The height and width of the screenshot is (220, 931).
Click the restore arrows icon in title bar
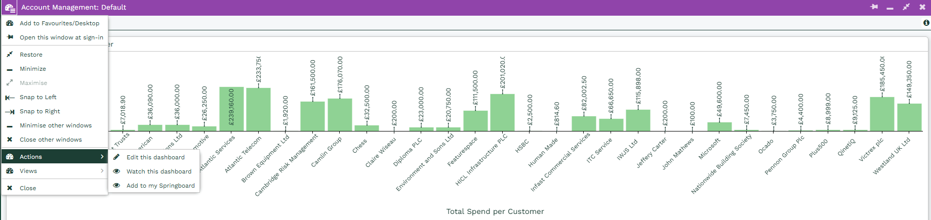click(906, 7)
